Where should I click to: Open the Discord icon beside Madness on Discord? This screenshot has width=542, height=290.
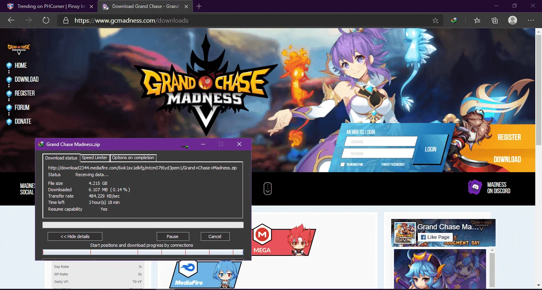[x=475, y=188]
